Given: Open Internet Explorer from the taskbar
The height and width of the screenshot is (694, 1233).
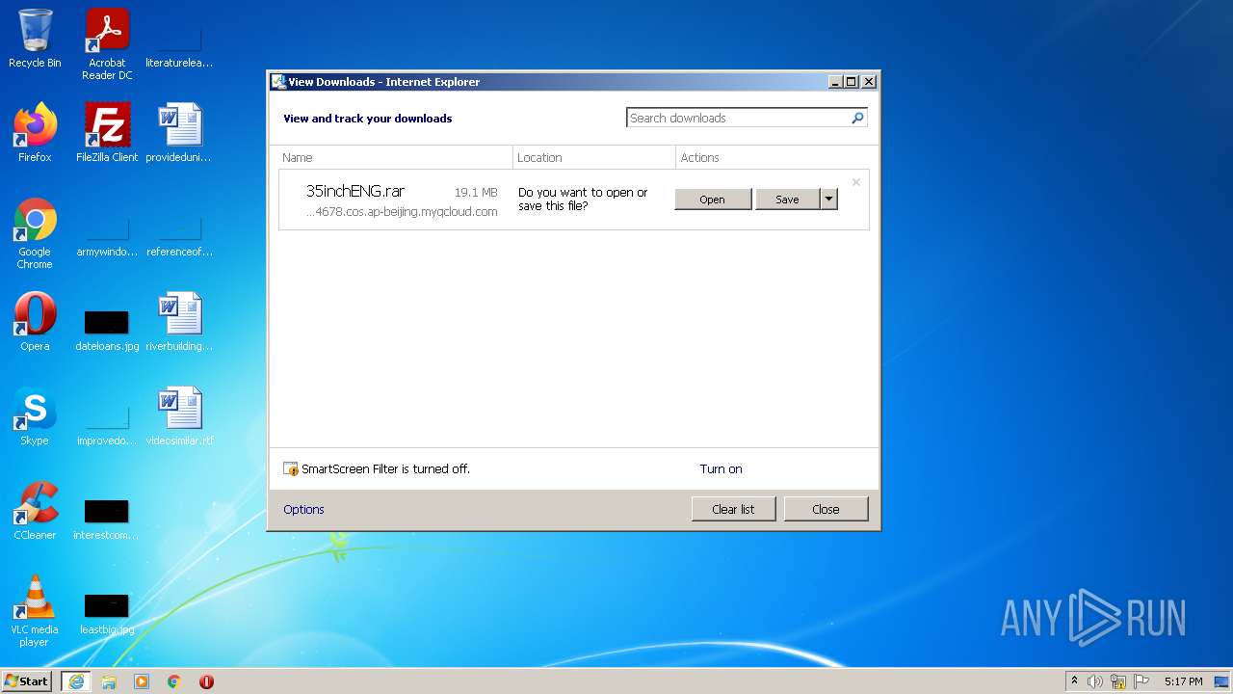Looking at the screenshot, I should [x=76, y=681].
